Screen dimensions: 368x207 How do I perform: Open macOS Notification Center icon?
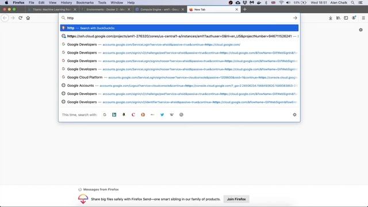point(361,2)
